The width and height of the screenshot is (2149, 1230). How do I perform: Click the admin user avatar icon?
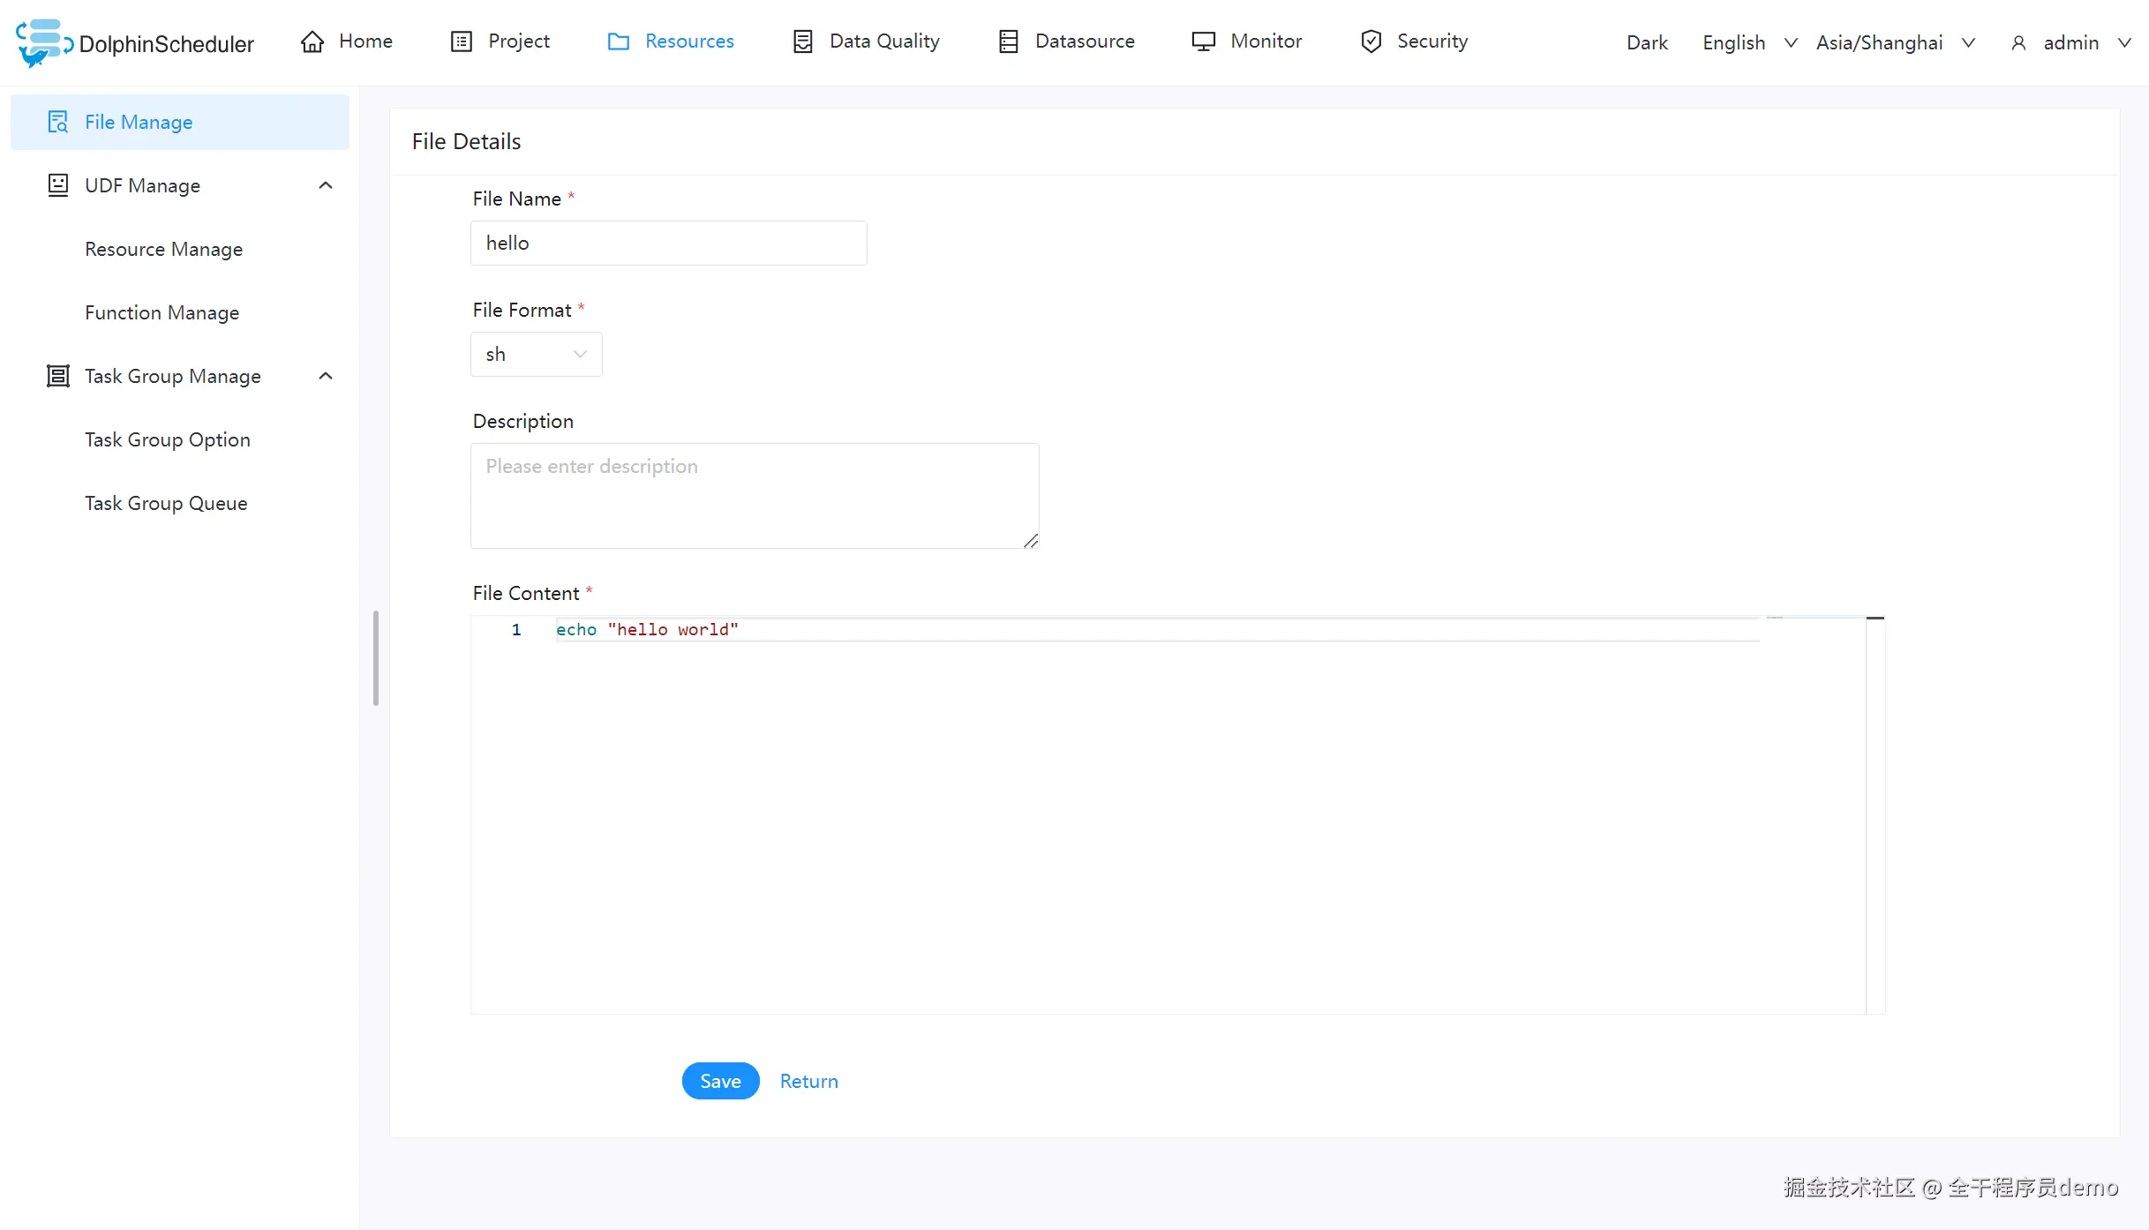click(2018, 43)
